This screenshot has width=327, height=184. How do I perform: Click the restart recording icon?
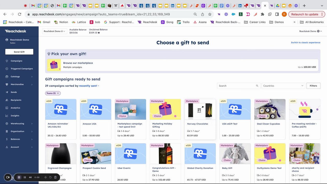[x=50, y=177]
